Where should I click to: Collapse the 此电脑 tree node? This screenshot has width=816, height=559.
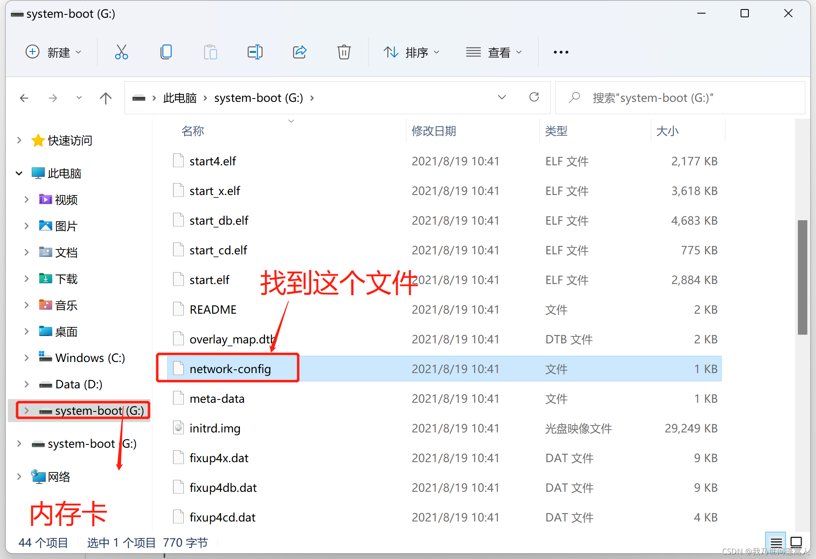coord(19,173)
